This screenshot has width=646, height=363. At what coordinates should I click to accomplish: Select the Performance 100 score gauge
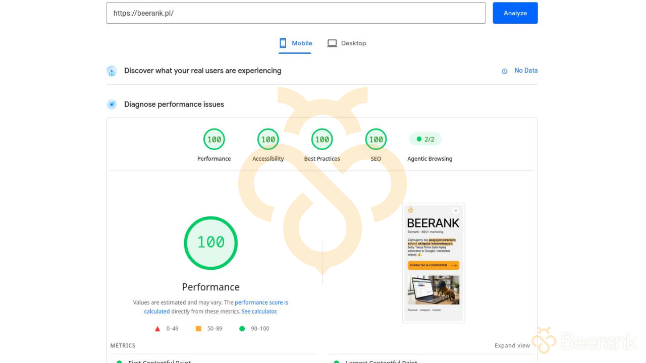214,140
